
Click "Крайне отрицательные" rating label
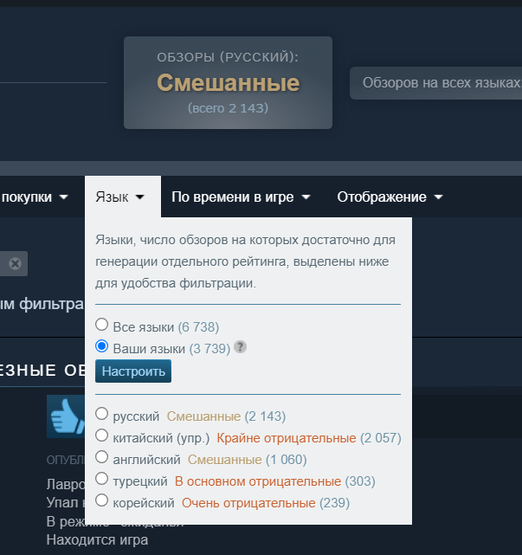tap(287, 438)
